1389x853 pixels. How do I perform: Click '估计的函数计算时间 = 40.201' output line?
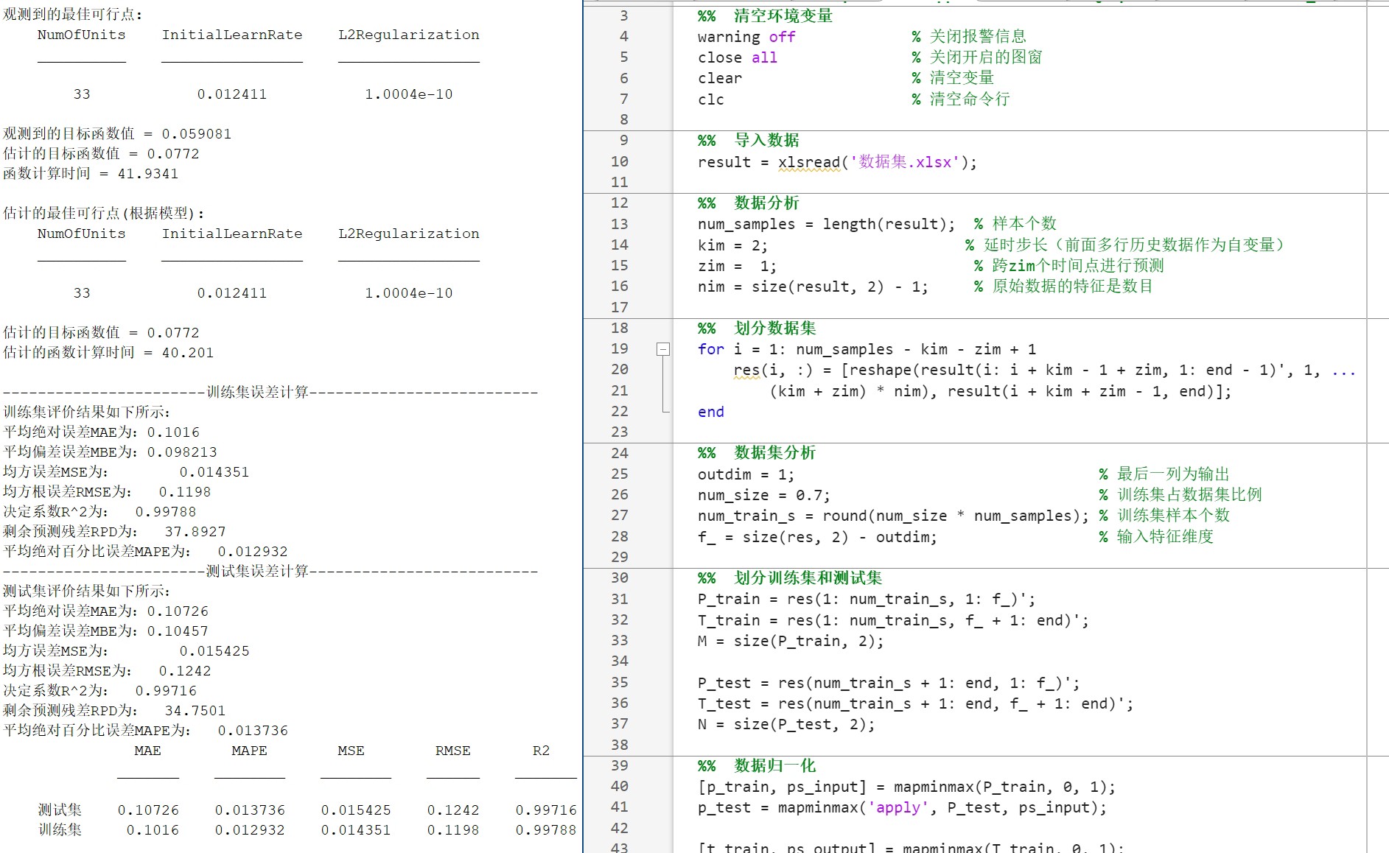[x=108, y=352]
